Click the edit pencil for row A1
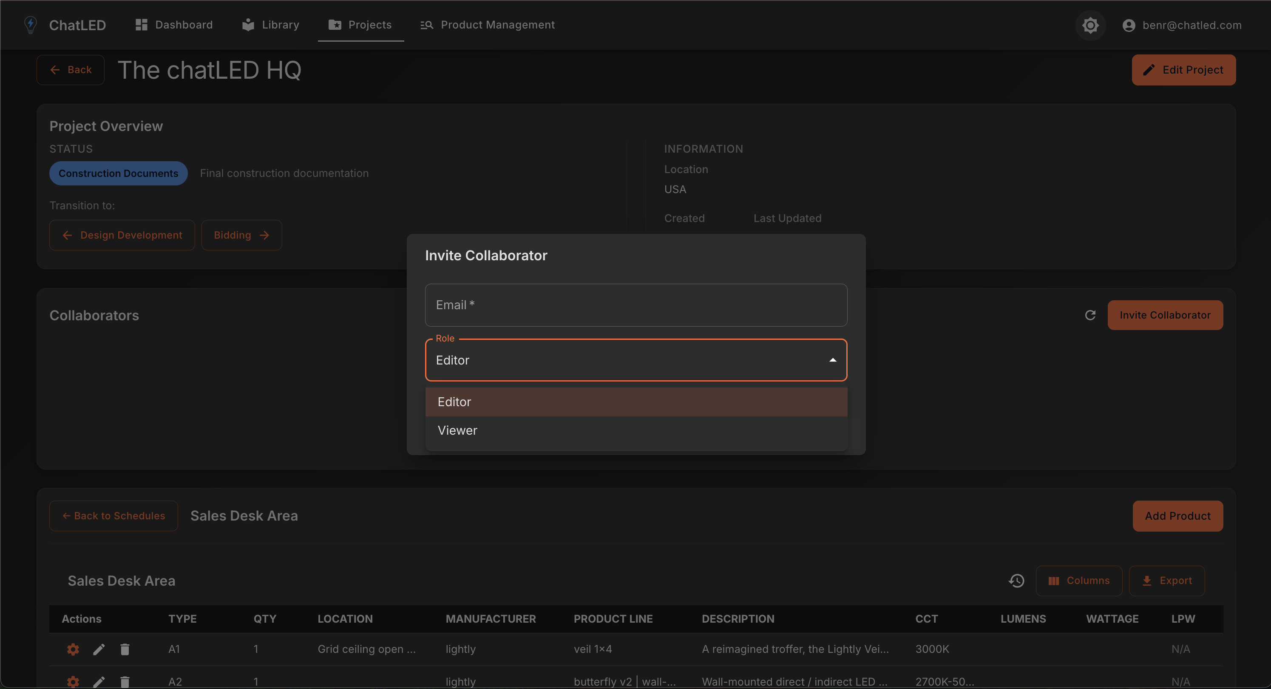Image resolution: width=1271 pixels, height=689 pixels. tap(99, 649)
